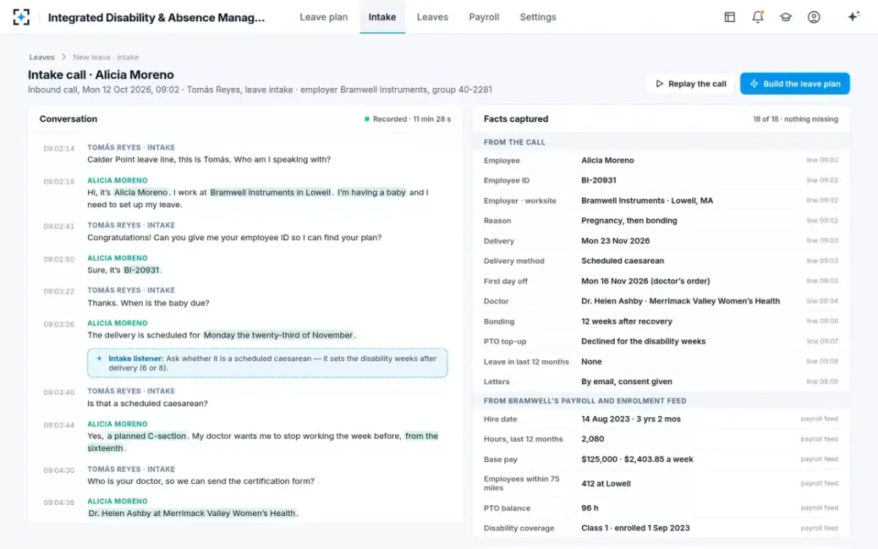The width and height of the screenshot is (878, 549).
Task: Switch to the Leave plan tab
Action: pos(323,17)
